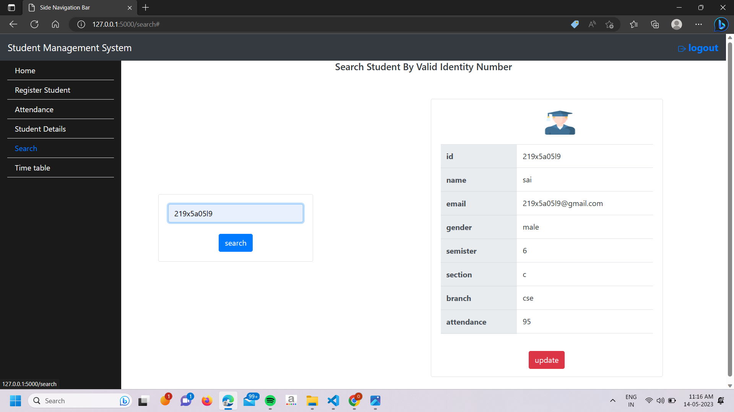Click the student ID input field
The image size is (734, 412).
[x=235, y=213]
